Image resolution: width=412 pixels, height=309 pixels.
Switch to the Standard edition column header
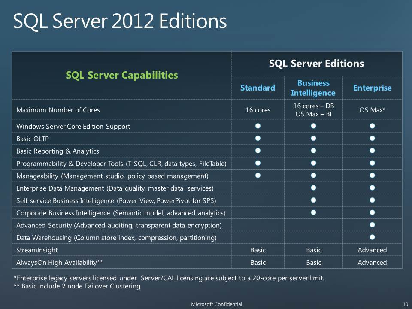[x=257, y=88]
